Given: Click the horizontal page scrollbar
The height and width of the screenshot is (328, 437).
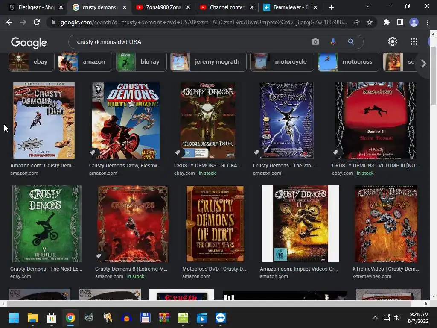Looking at the screenshot, I should click(x=208, y=304).
